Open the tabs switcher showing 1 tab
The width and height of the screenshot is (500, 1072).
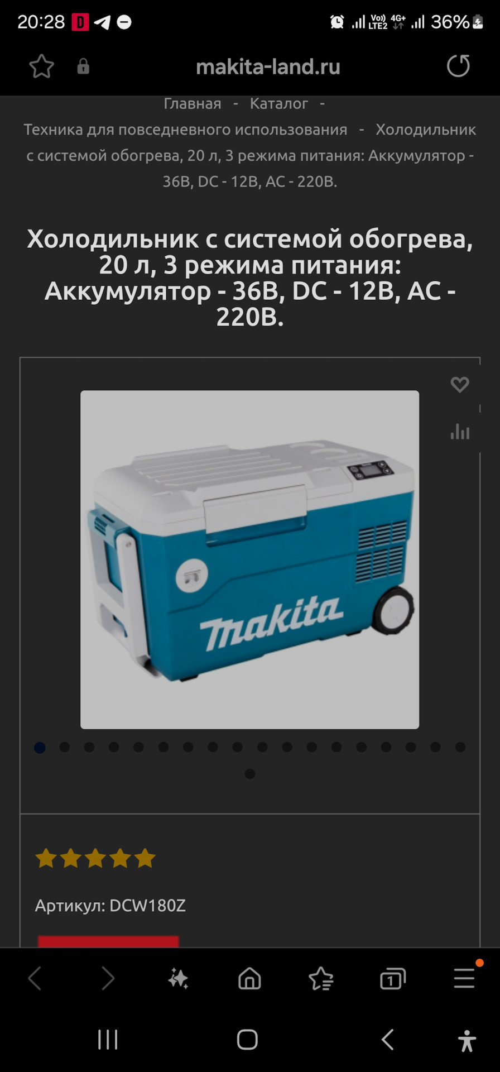(393, 978)
